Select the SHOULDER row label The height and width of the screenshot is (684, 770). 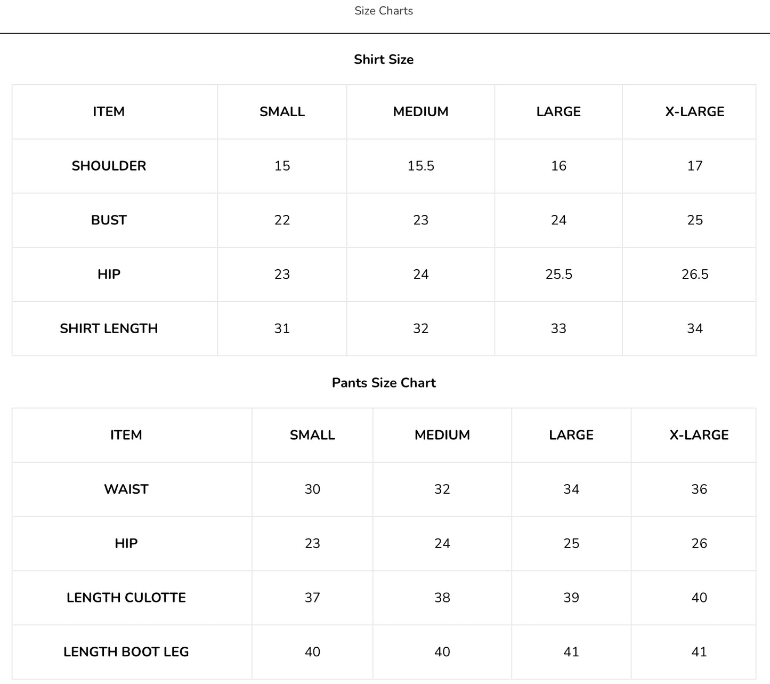(109, 166)
